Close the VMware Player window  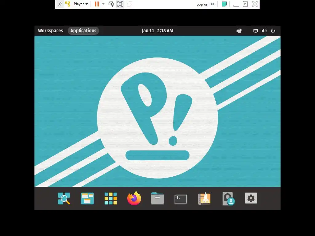(255, 4)
